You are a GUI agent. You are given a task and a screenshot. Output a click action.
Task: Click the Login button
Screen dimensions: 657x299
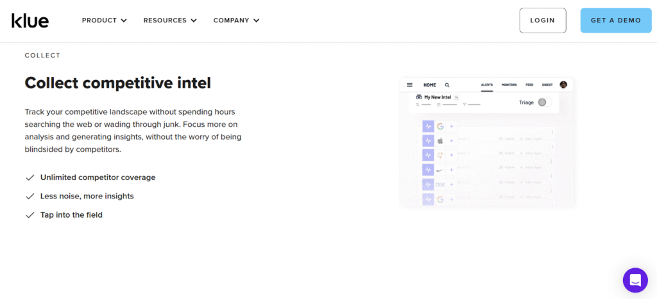(x=543, y=20)
